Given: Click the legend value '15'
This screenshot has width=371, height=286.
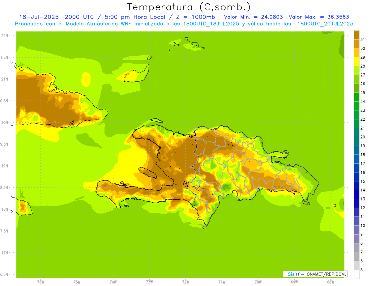Looking at the screenshot, I should click(363, 181).
